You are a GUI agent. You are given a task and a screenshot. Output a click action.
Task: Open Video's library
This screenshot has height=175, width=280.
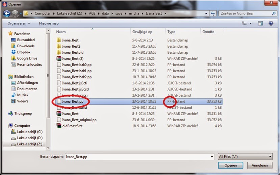23,101
